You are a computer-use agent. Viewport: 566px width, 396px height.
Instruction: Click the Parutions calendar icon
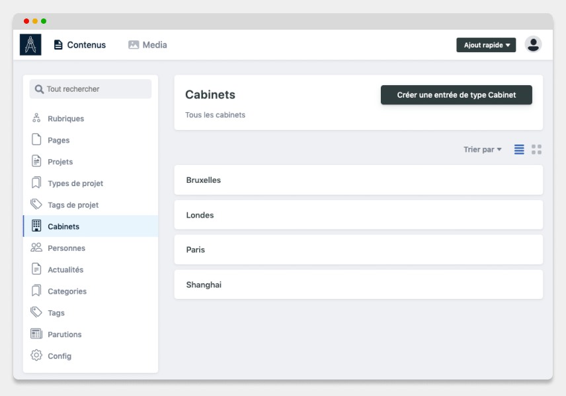[36, 334]
